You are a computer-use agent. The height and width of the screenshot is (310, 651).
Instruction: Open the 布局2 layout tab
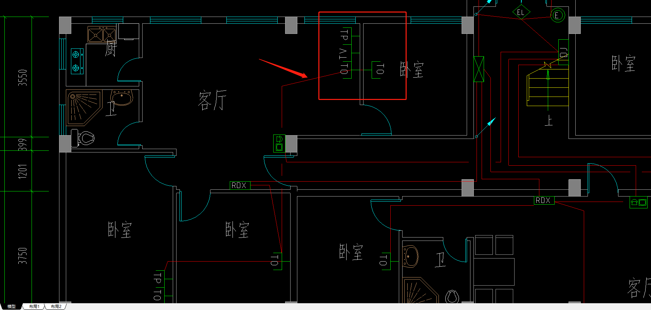56,306
